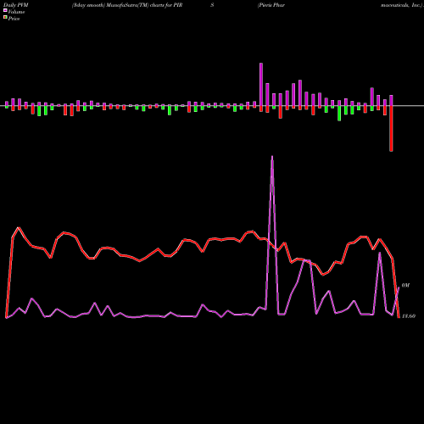Image resolution: width=424 pixels, height=424 pixels.
Task: Click the tallest magenta volume bar
Action: (261, 84)
